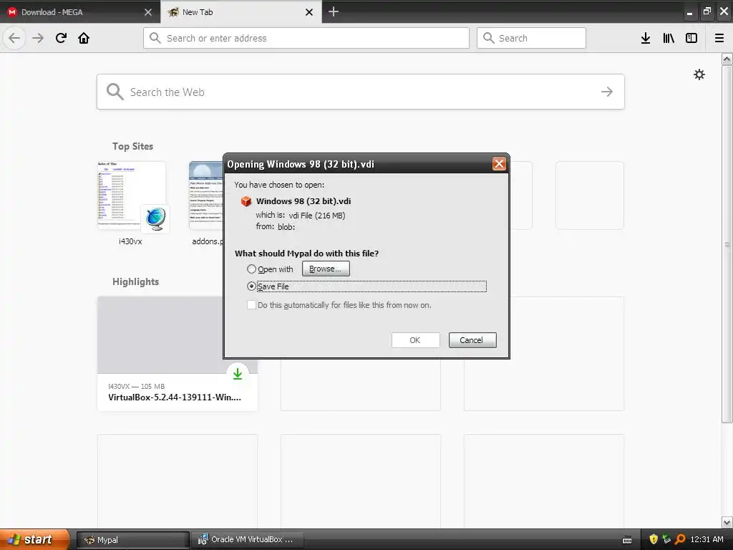Open the Windows start menu

(34, 539)
